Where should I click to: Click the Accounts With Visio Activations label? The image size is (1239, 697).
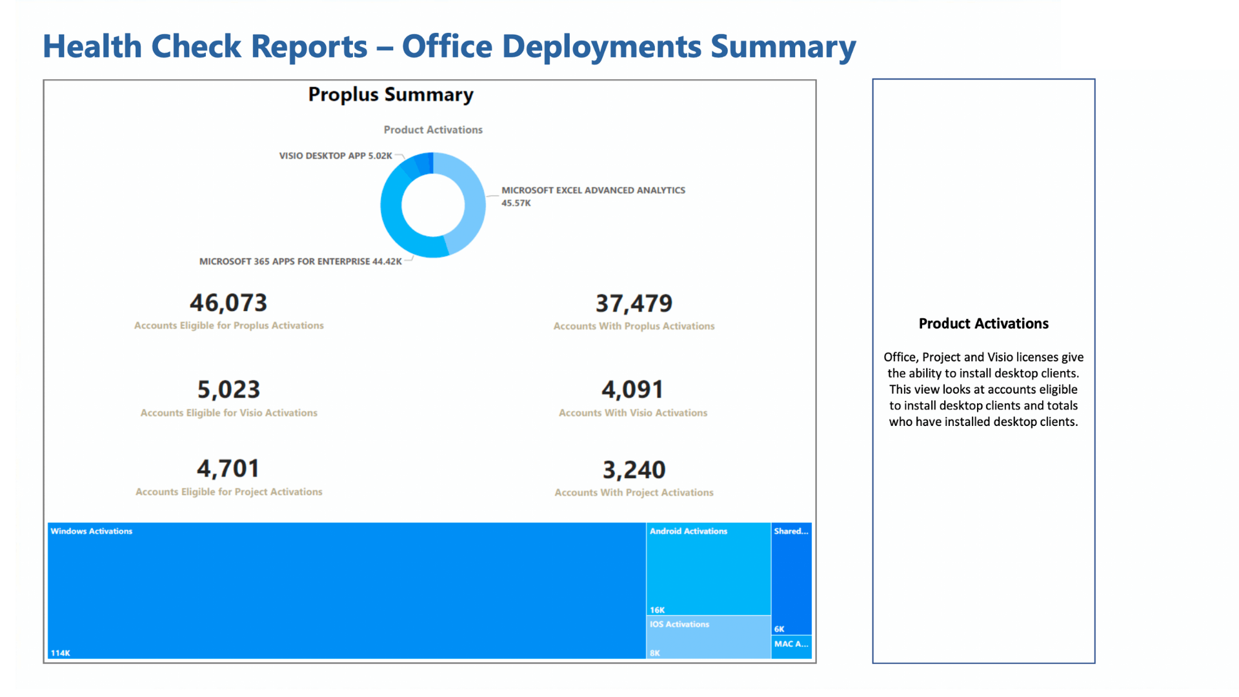pos(633,412)
